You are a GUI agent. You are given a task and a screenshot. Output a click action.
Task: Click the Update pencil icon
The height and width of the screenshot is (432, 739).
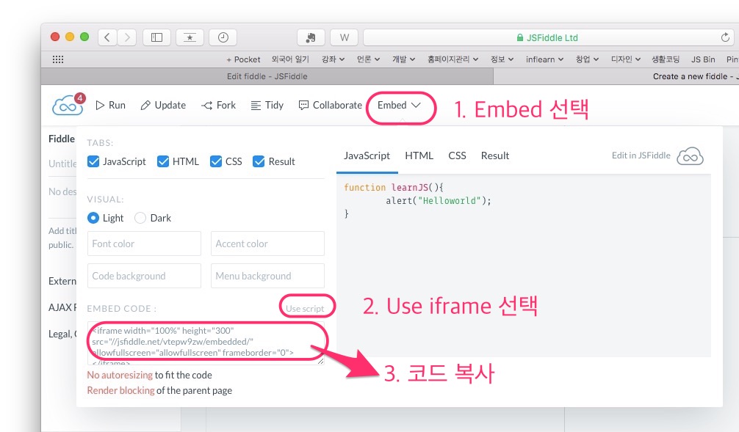click(x=145, y=105)
